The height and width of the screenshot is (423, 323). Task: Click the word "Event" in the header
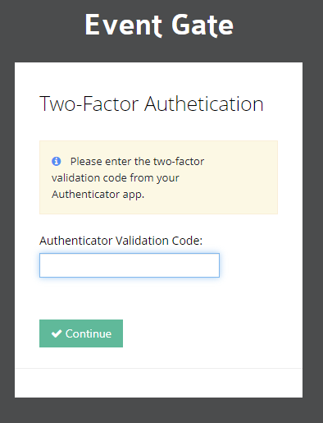pyautogui.click(x=124, y=25)
